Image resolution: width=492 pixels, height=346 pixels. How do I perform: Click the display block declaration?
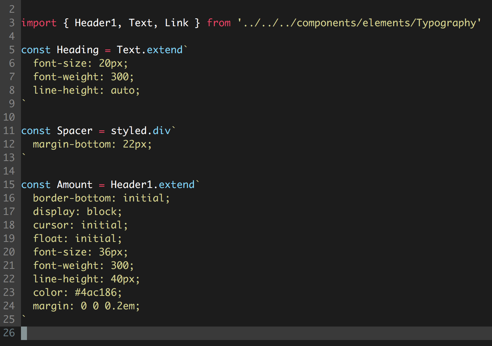[x=78, y=212]
